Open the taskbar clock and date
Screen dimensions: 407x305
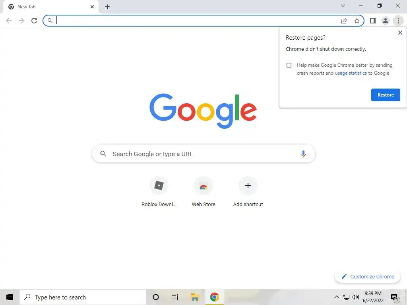point(373,297)
